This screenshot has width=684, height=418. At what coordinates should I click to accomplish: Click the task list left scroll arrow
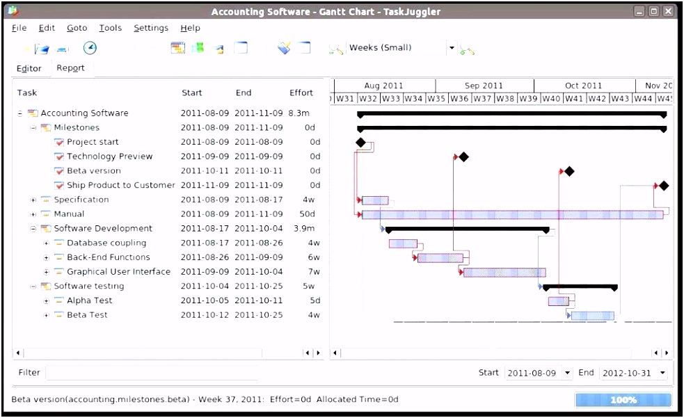pyautogui.click(x=17, y=353)
